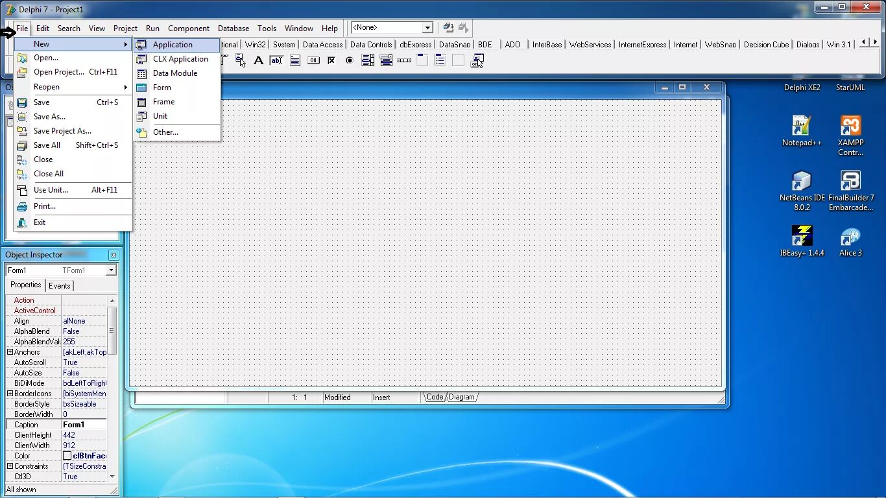
Task: Select the Edit box component in the palette
Action: [x=276, y=60]
